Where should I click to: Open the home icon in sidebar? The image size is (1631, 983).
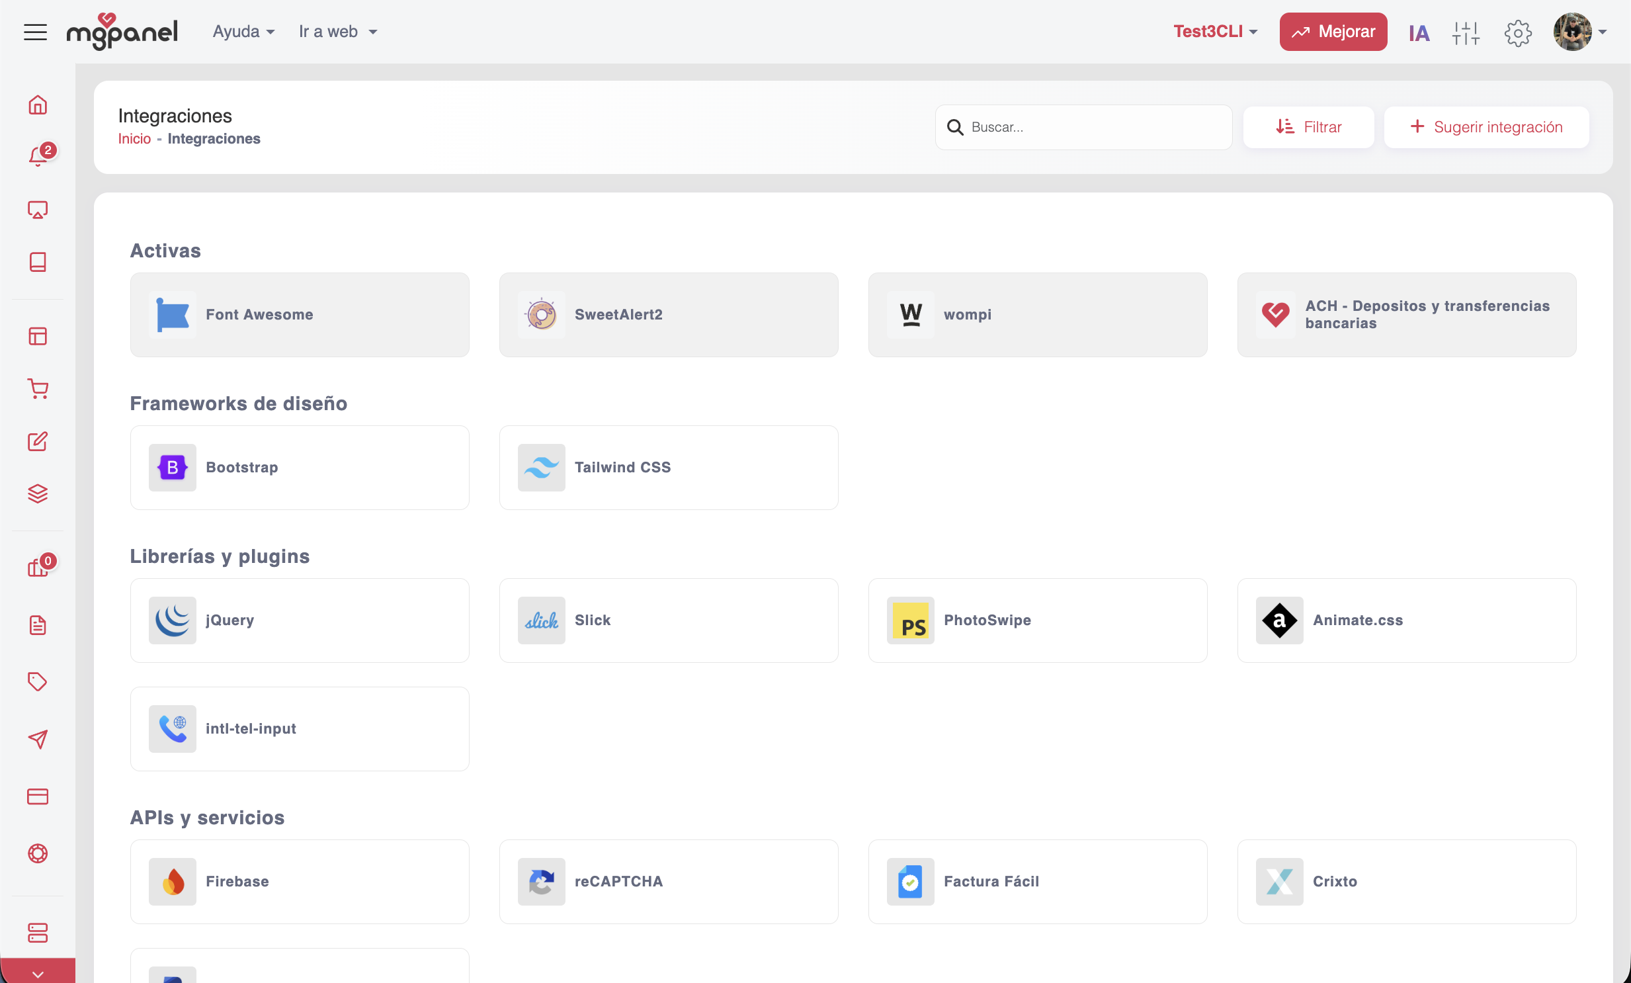coord(38,105)
